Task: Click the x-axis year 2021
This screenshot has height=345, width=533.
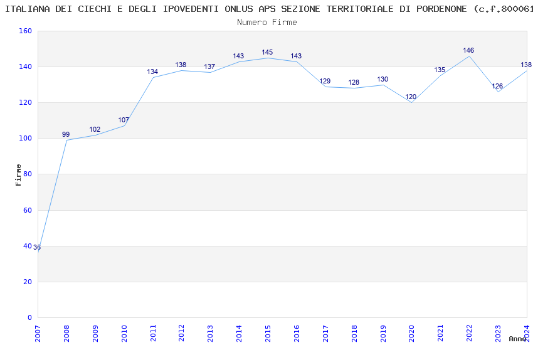Action: (441, 334)
